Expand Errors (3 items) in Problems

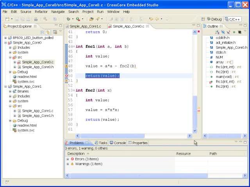point(68,159)
